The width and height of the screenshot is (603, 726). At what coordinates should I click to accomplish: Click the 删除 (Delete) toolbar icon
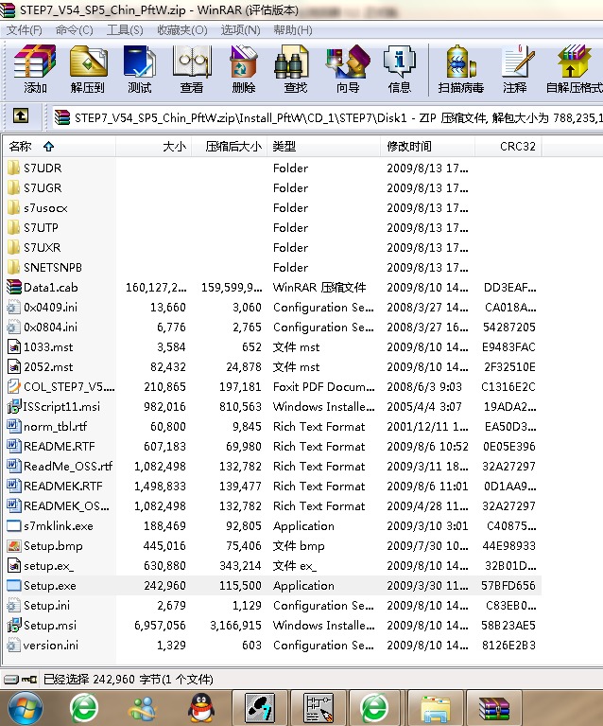(x=243, y=69)
